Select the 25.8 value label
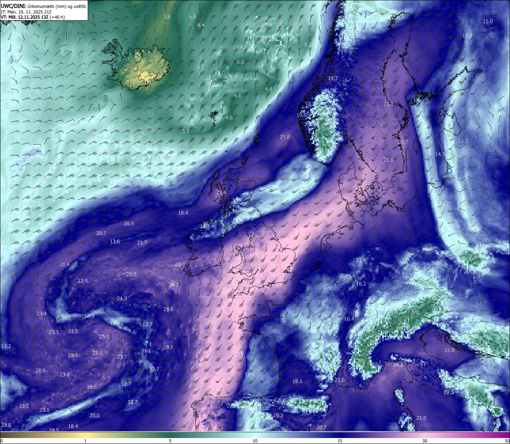Image resolution: width=510 pixels, height=444 pixels. point(168,309)
